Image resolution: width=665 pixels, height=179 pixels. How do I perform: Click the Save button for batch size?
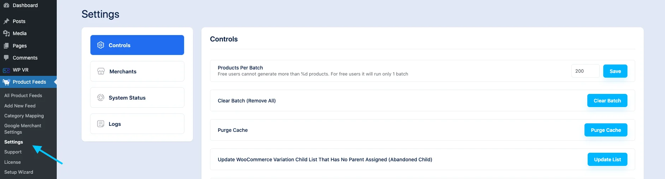(x=615, y=71)
